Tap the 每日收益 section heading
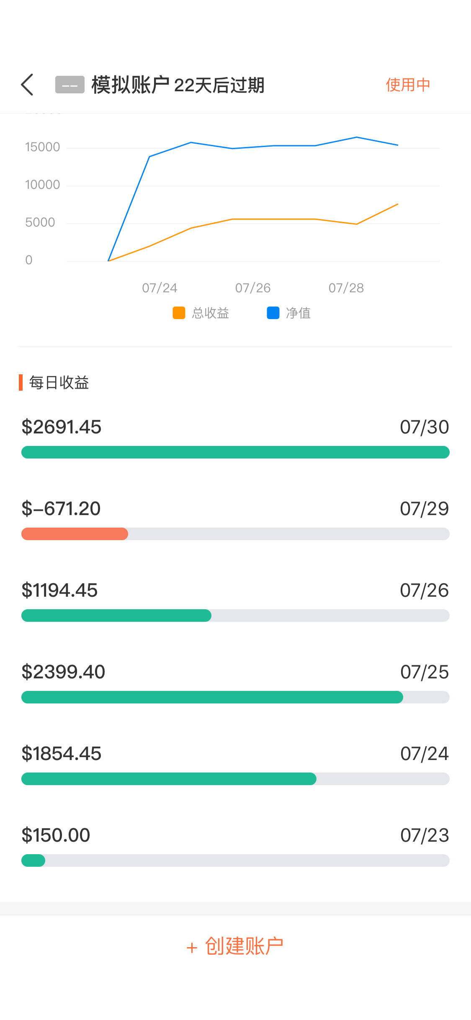This screenshot has height=1020, width=471. (x=59, y=382)
